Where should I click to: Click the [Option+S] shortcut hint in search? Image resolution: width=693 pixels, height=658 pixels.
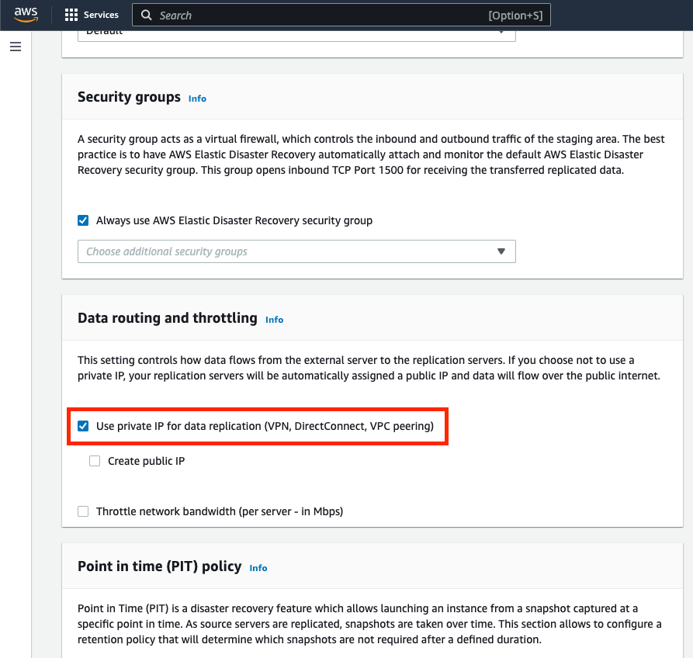click(515, 16)
